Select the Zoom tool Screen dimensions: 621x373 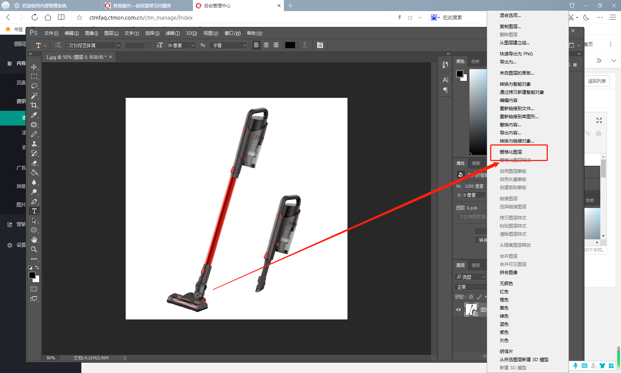[34, 249]
